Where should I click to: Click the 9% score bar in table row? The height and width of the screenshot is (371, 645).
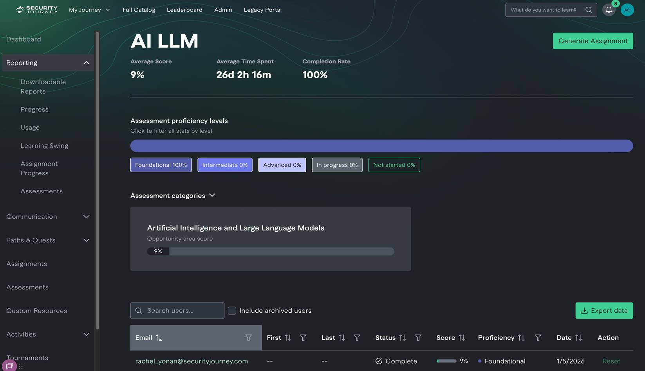click(x=446, y=361)
